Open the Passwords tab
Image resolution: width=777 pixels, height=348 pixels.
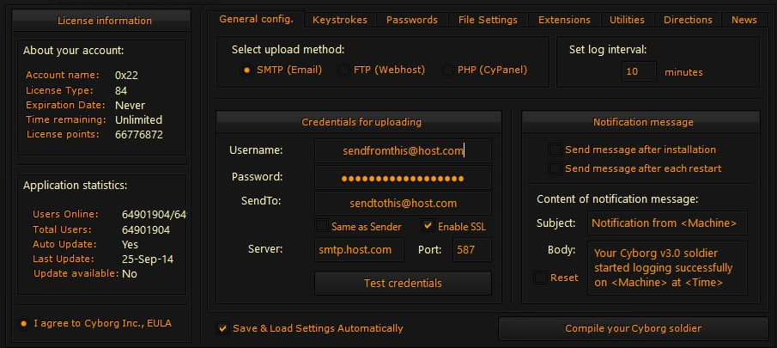411,20
